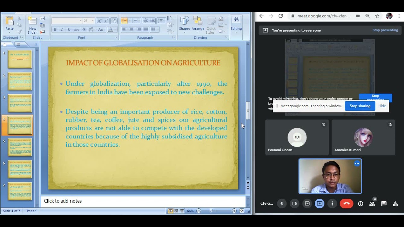Click the Arrange objects icon
The height and width of the screenshot is (227, 404).
point(198,21)
